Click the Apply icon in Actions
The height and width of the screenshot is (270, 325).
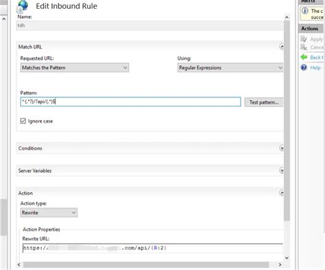coord(304,39)
